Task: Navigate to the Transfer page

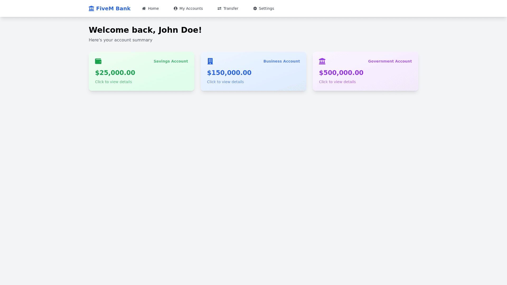Action: (228, 8)
